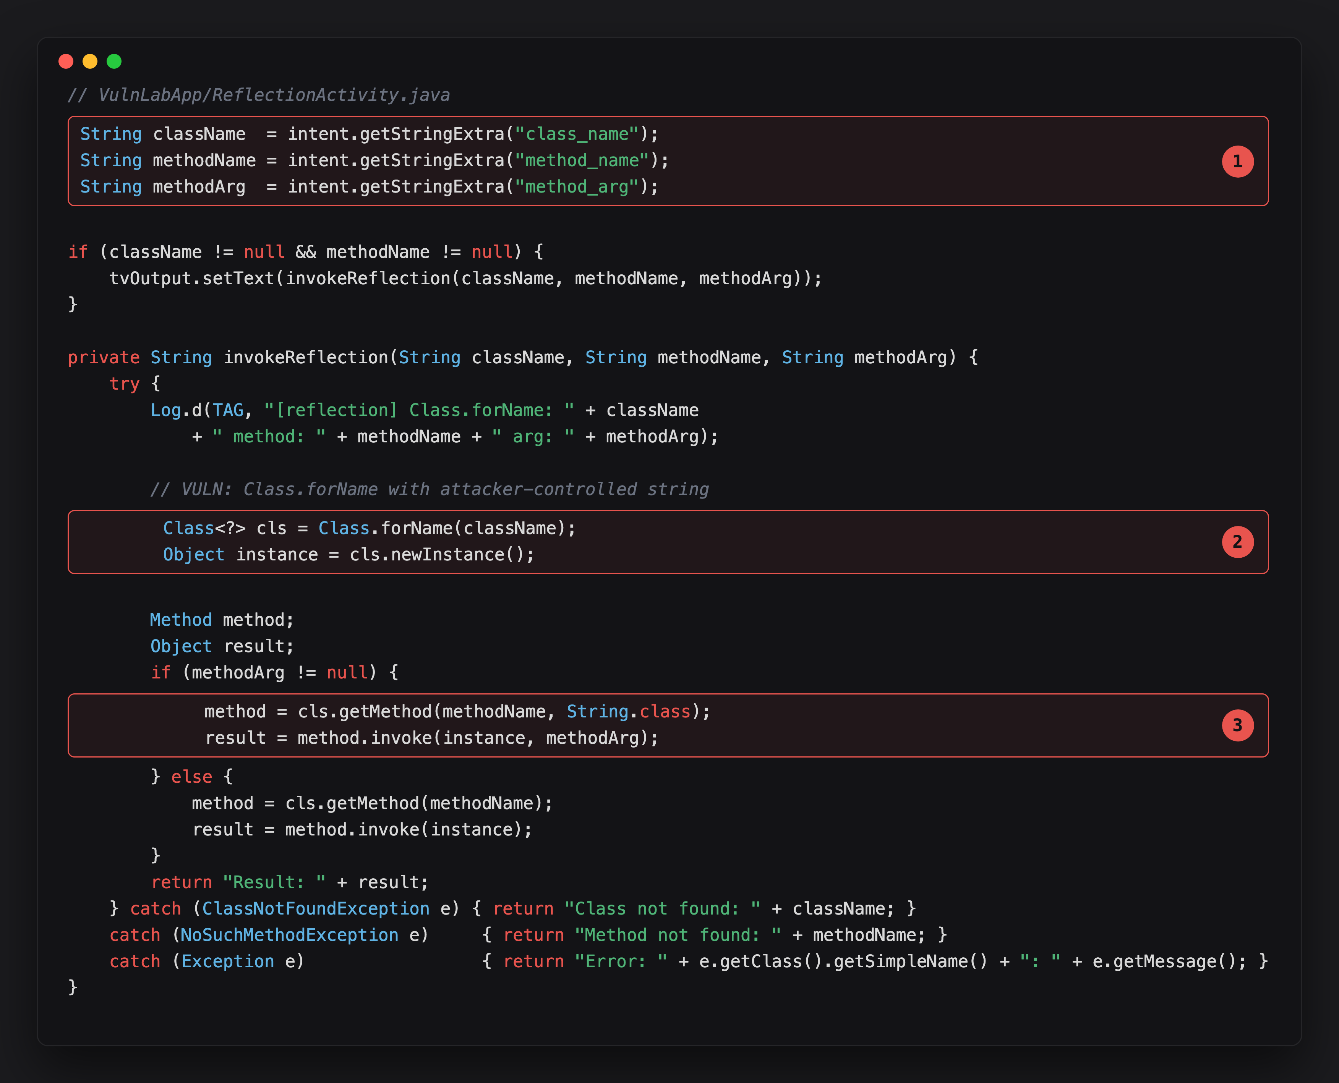This screenshot has height=1083, width=1339.
Task: Click the TAG argument in Log.d
Action: pos(228,410)
